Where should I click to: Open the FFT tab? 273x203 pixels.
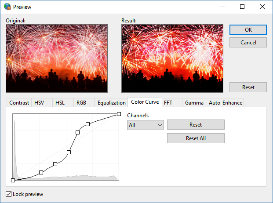point(168,103)
